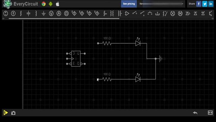
Task: Pick voltage-controlled voltage source icon
Action: pyautogui.click(x=74, y=14)
